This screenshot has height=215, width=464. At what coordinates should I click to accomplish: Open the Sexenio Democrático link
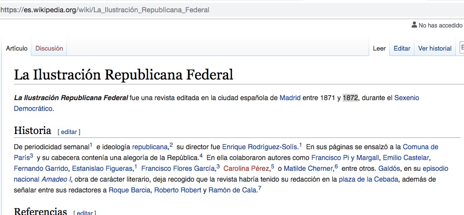point(406,98)
